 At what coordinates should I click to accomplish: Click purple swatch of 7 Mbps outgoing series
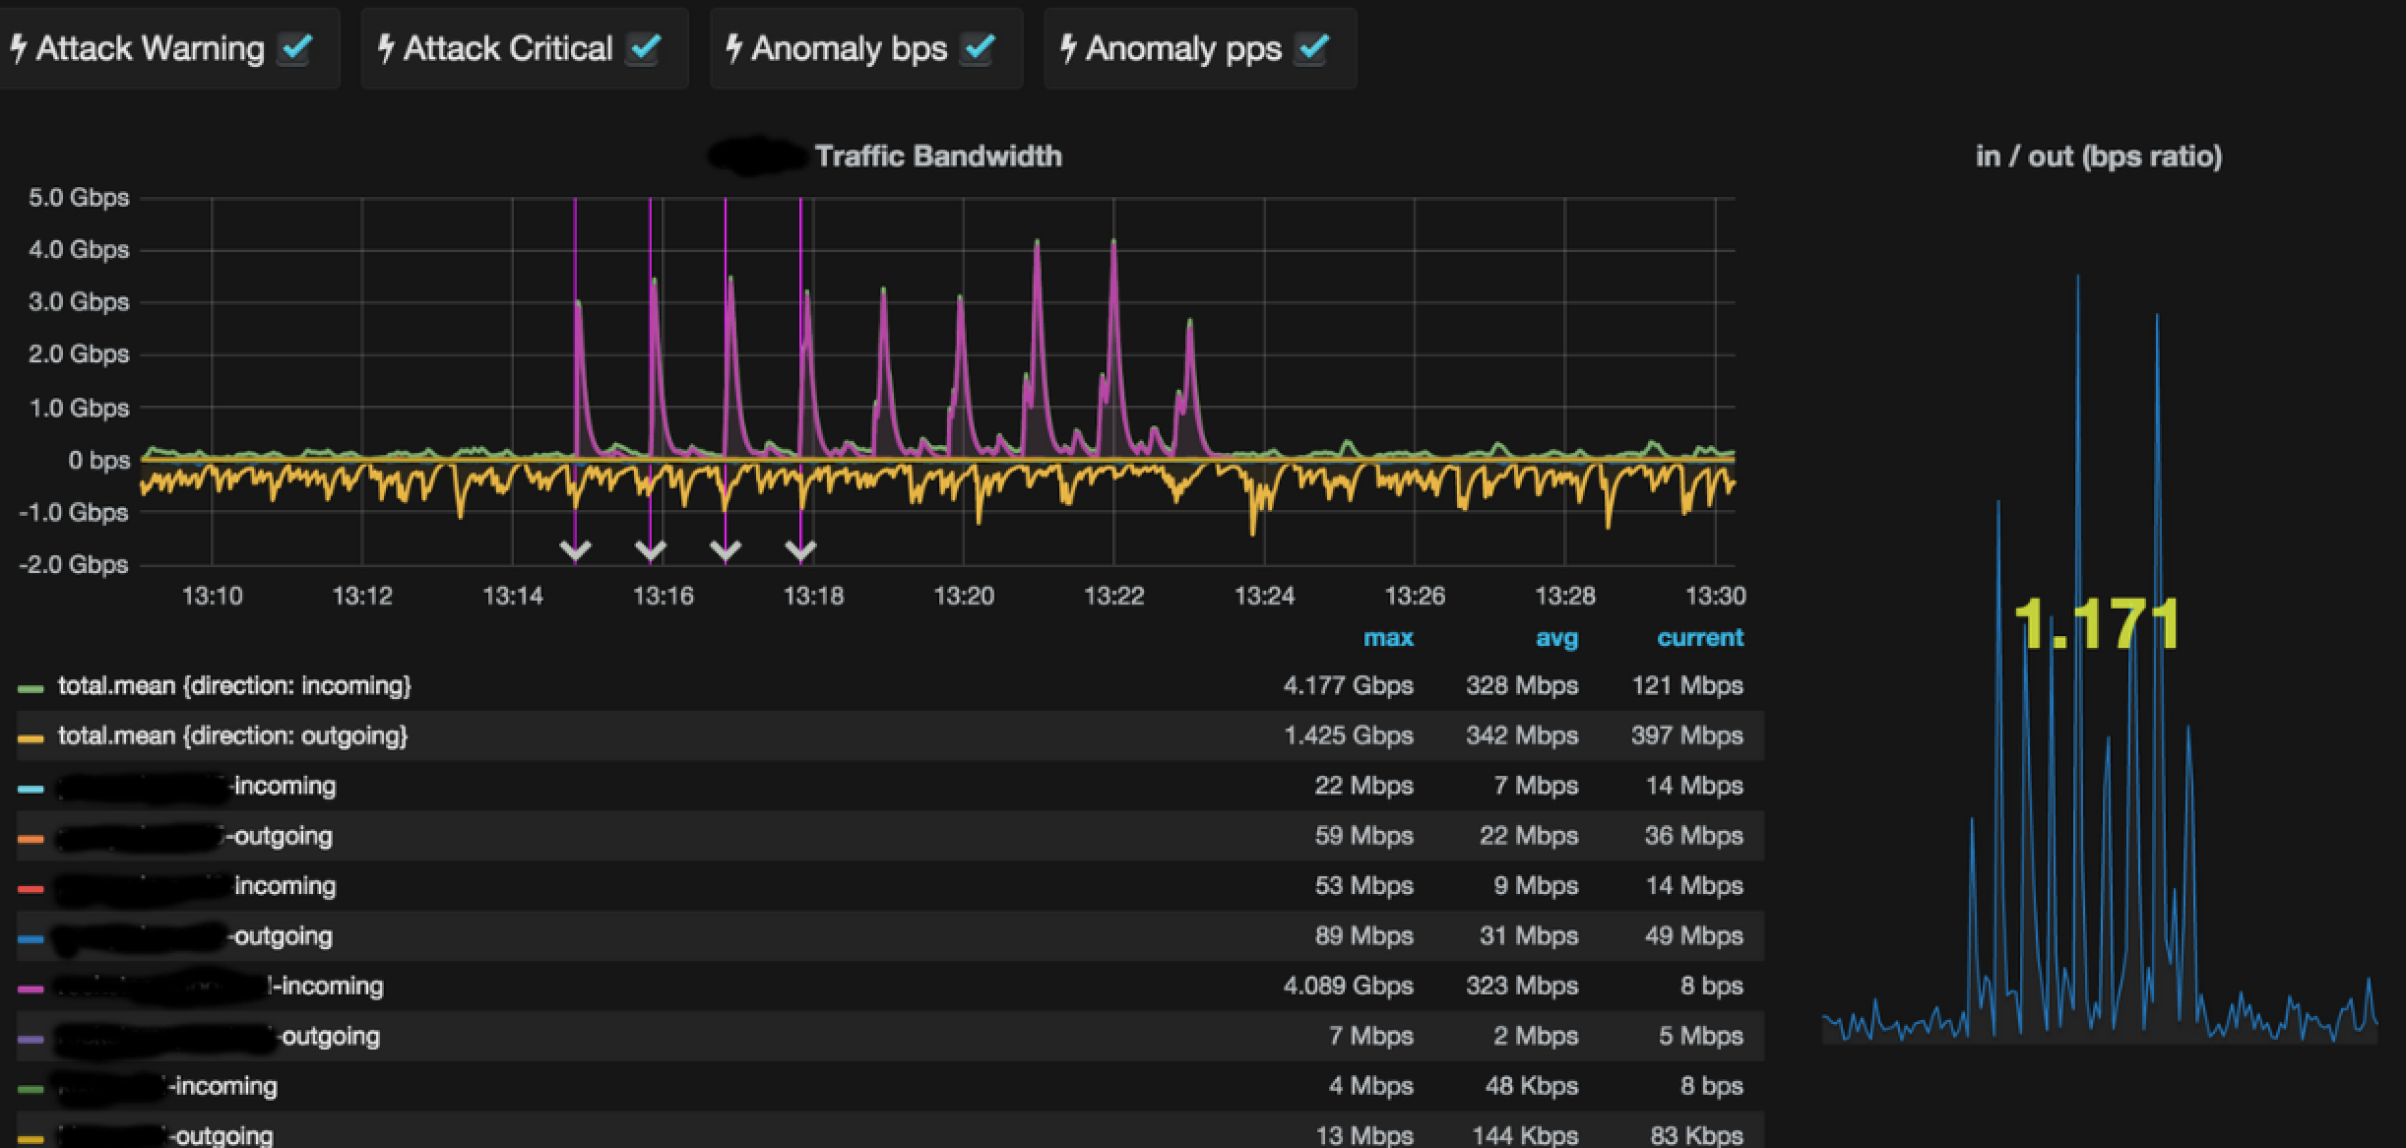point(31,1039)
